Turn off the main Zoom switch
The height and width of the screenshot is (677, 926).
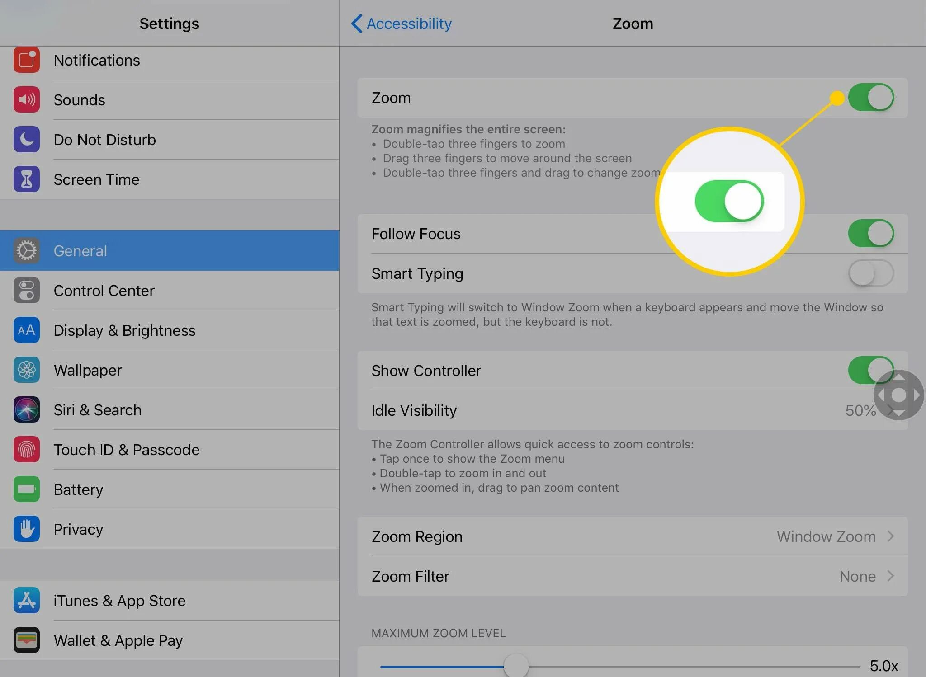pyautogui.click(x=870, y=98)
